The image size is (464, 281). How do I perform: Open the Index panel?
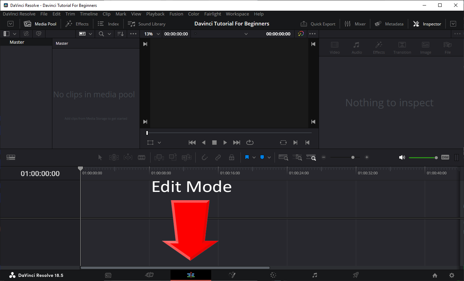click(108, 24)
